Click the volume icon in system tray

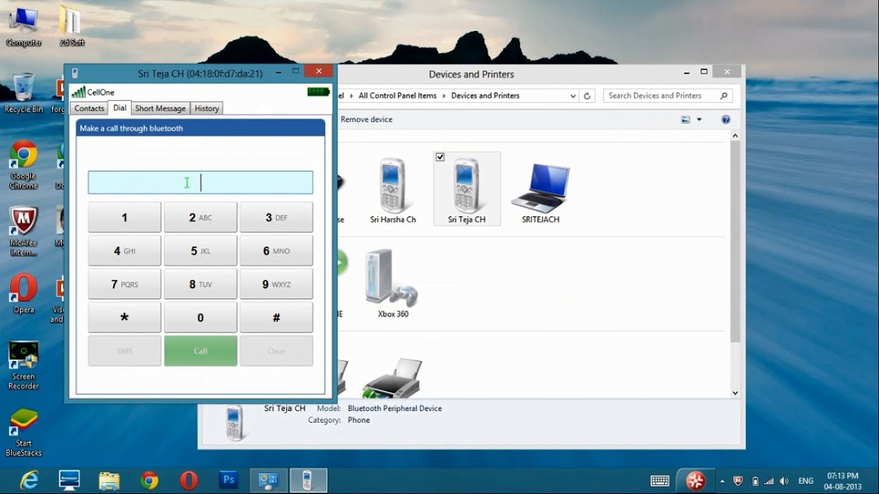click(785, 481)
